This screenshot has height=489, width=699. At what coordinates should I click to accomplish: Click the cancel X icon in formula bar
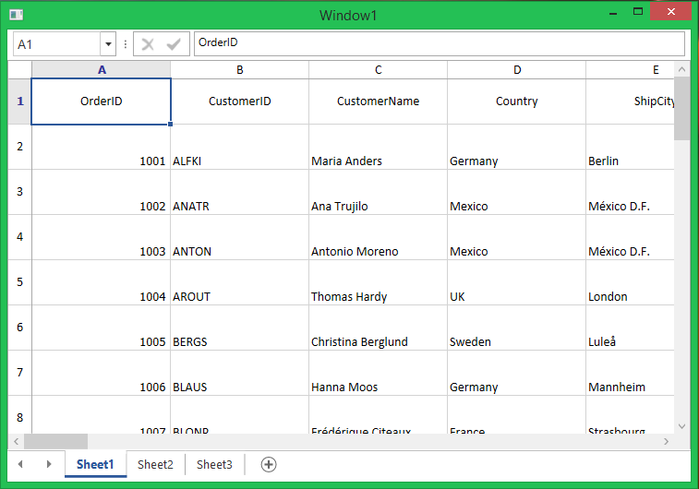click(x=148, y=44)
